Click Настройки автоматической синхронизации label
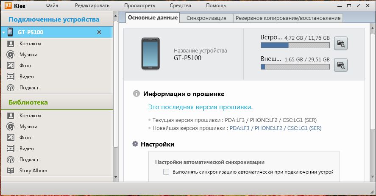Screen dimensions: 376x196 pyautogui.click(x=210, y=162)
